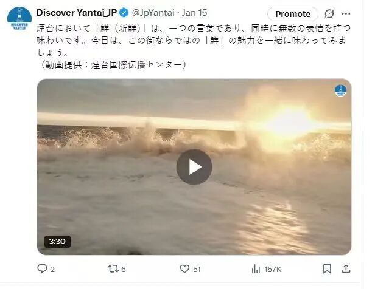The image size is (375, 289).
Task: Bookmark this post
Action: (x=327, y=269)
